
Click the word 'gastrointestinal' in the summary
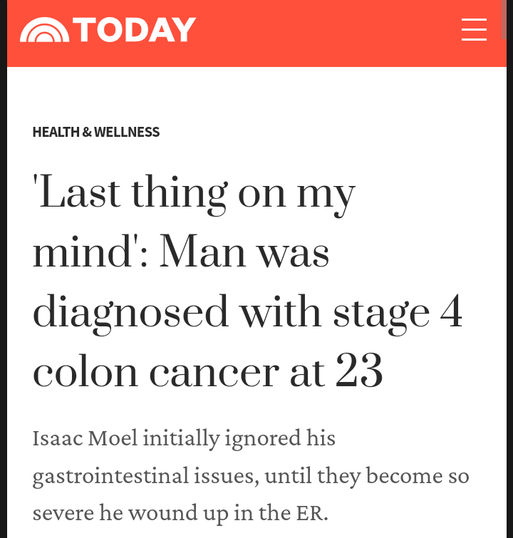(x=110, y=475)
